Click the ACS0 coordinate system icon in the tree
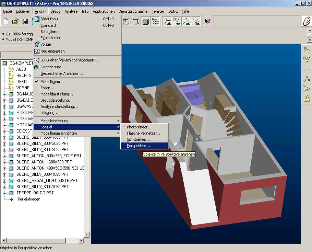This screenshot has height=252, width=312. (11, 69)
